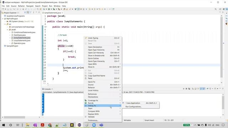Viewport: 228px width, 128px height.
Task: Click Copy Qualified Name menu entry
Action: pos(103,76)
